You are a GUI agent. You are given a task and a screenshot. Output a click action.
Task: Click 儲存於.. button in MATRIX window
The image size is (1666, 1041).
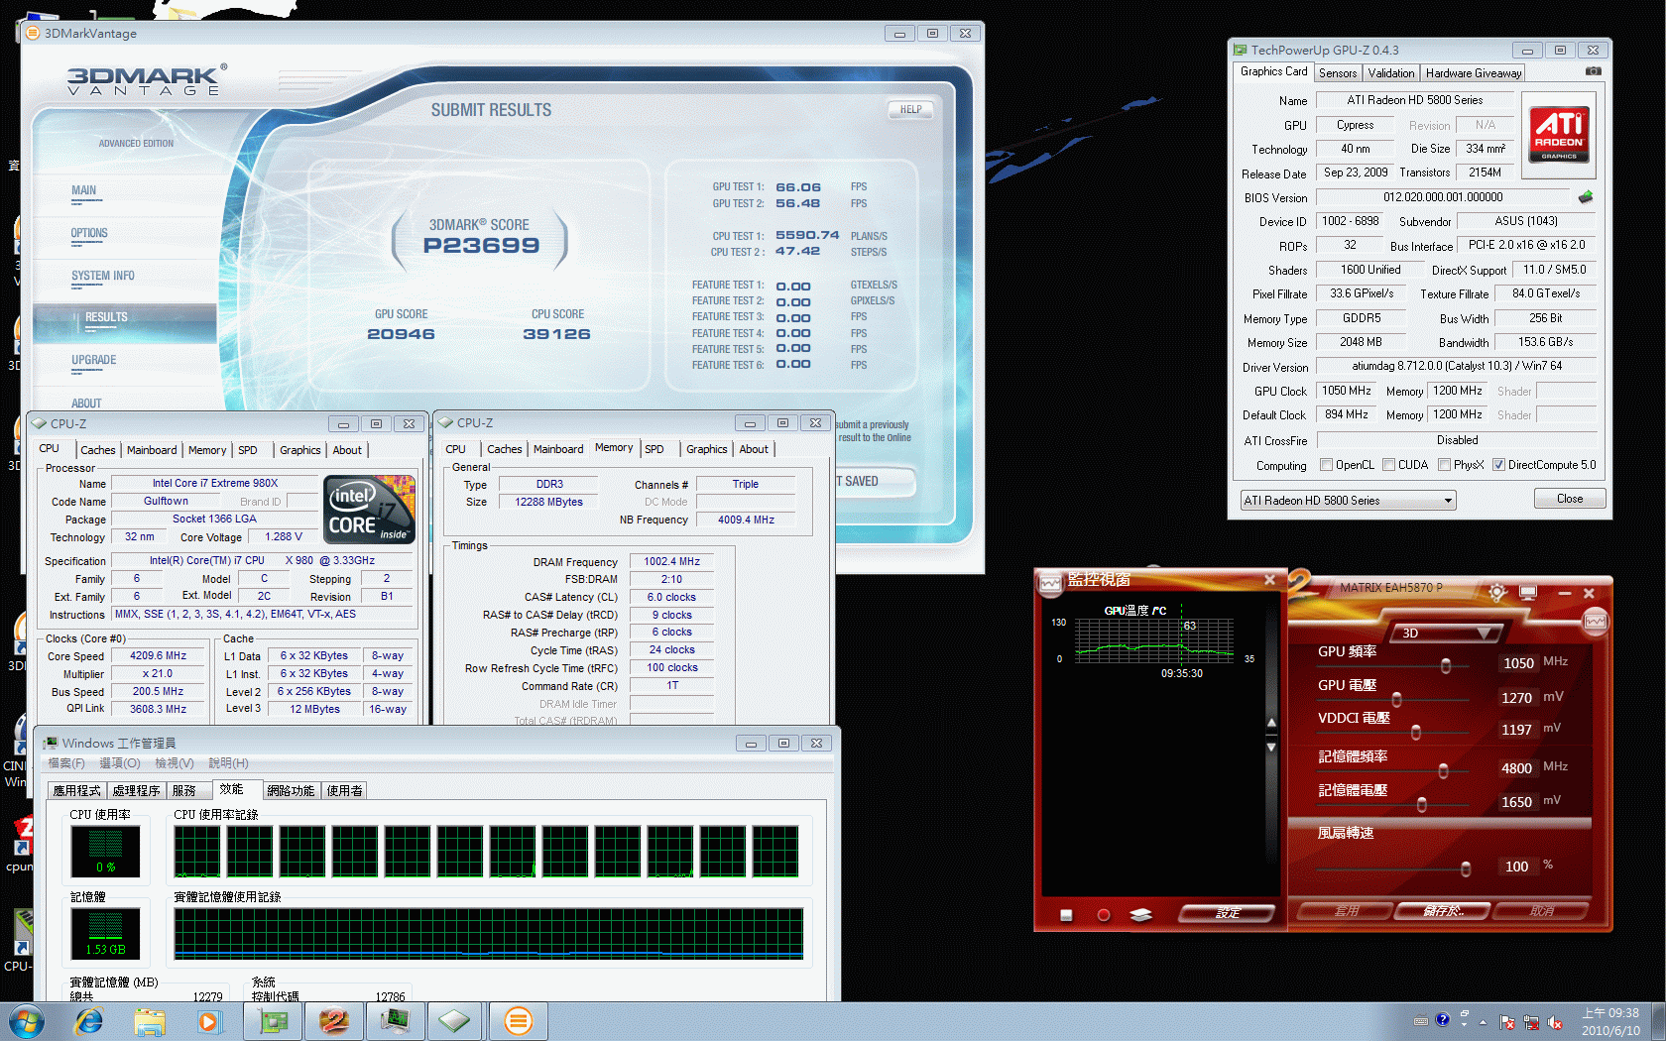1443,911
